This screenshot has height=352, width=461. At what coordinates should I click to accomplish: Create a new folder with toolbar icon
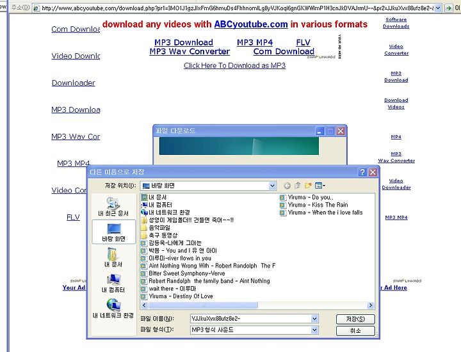pyautogui.click(x=308, y=186)
